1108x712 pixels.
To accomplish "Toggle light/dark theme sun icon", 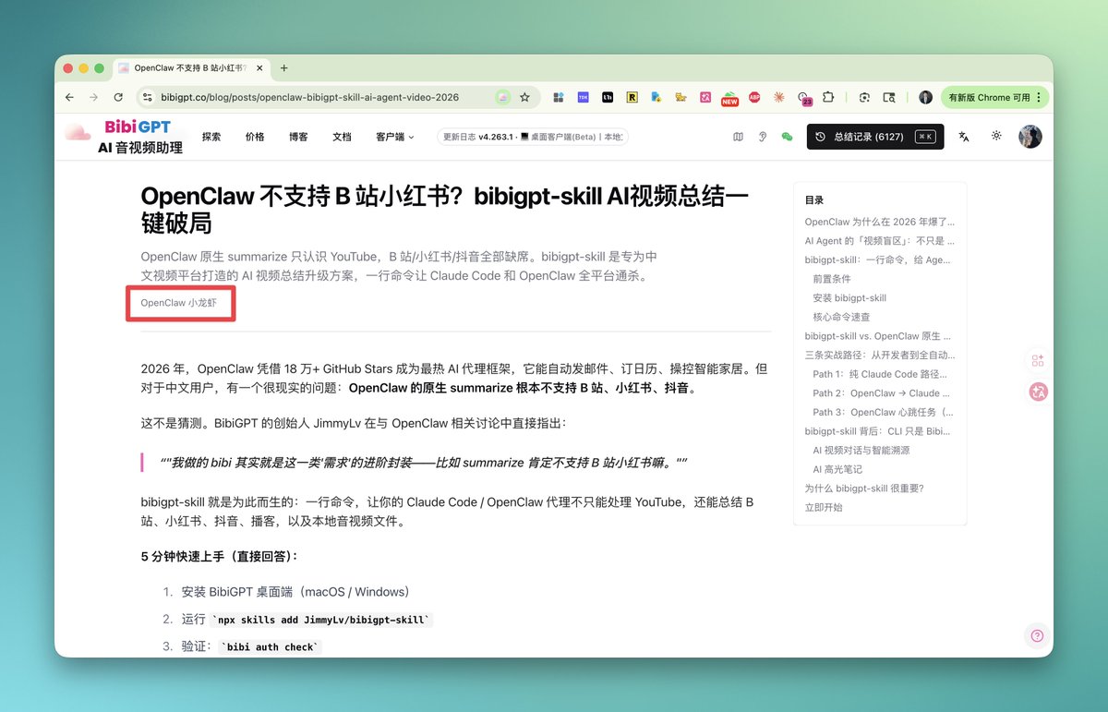I will pos(996,137).
